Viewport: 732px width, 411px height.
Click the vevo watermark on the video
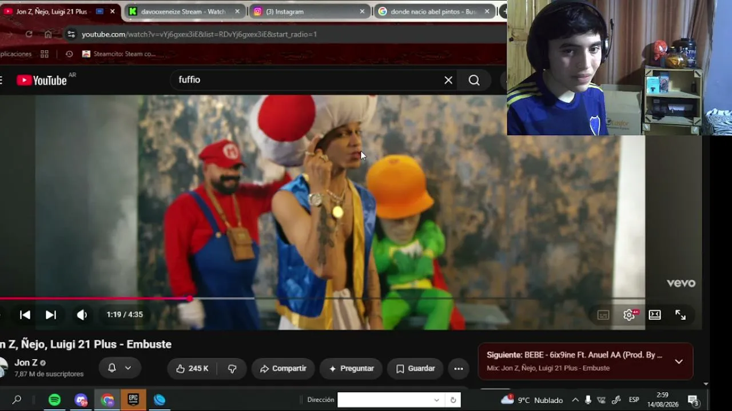click(681, 283)
